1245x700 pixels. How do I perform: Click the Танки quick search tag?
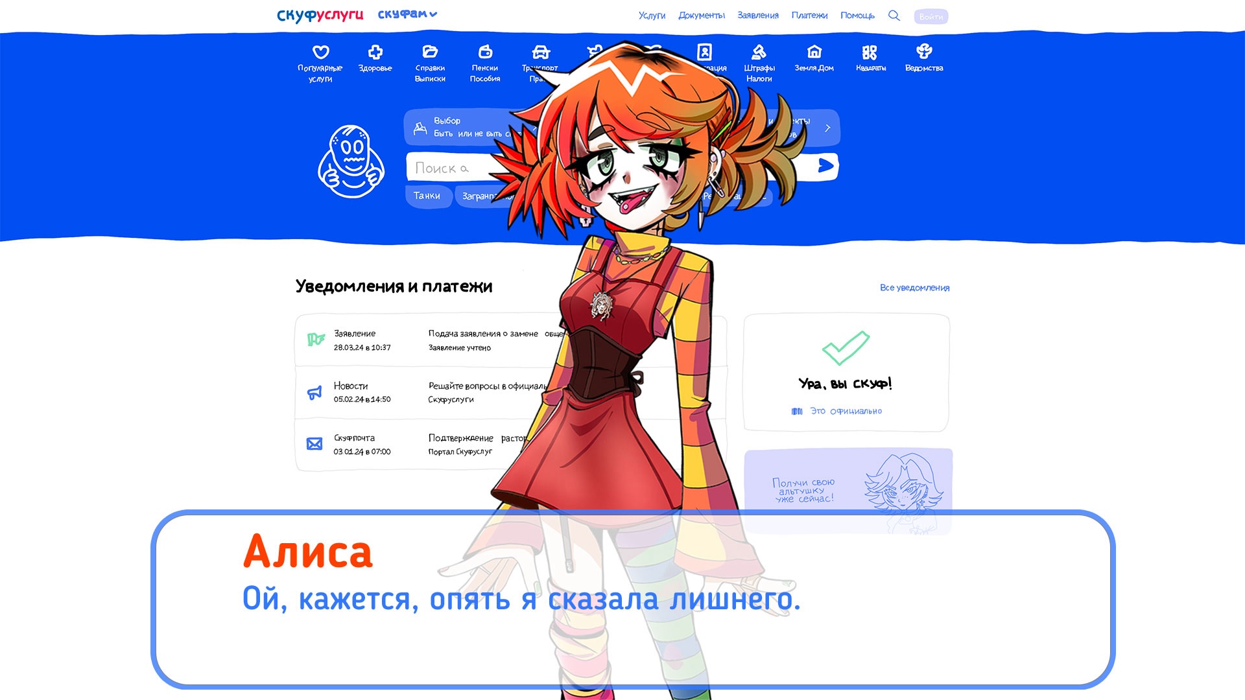pyautogui.click(x=429, y=196)
